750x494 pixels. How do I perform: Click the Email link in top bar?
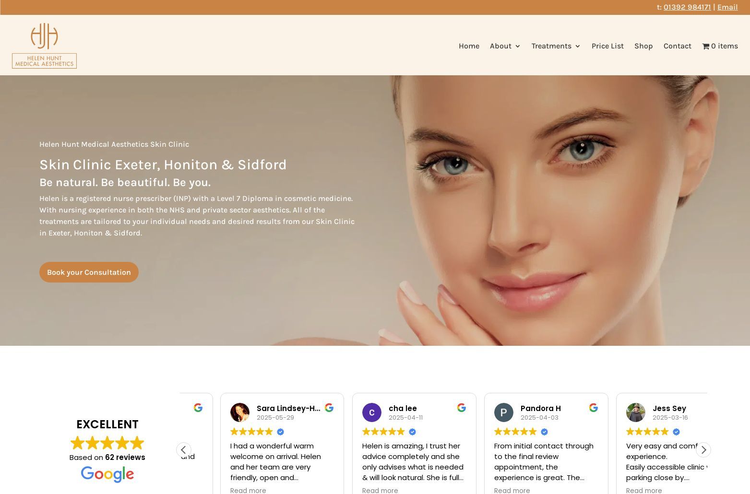click(x=727, y=7)
